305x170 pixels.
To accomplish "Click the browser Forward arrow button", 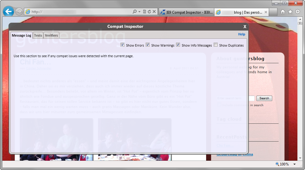I will [19, 12].
